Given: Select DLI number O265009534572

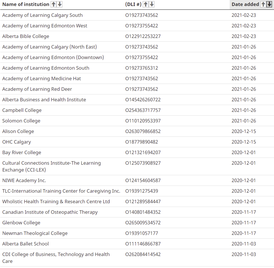Looking at the screenshot, I should [x=143, y=223].
